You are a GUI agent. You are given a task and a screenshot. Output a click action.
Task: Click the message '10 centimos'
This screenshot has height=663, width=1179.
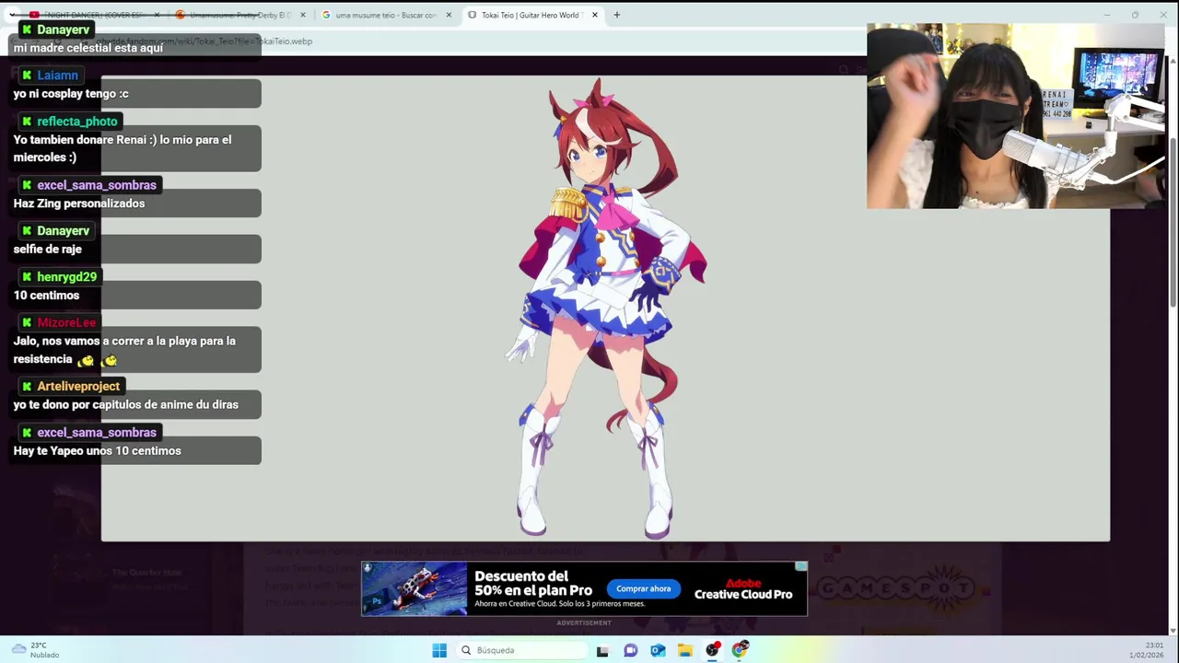[x=46, y=296]
